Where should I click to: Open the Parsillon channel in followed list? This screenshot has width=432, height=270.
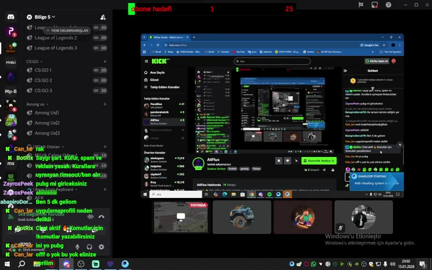164,105
